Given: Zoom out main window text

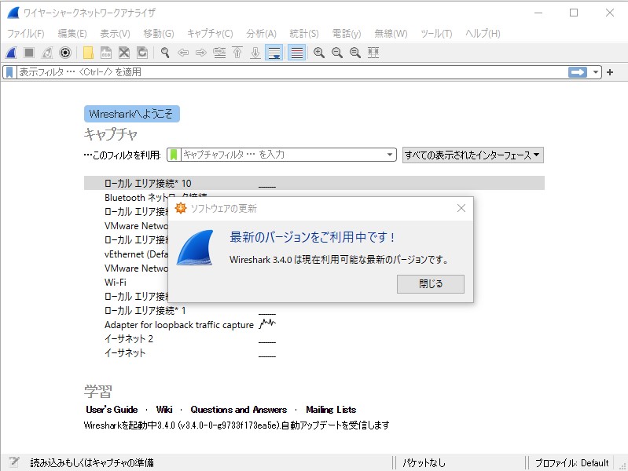Looking at the screenshot, I should point(337,53).
